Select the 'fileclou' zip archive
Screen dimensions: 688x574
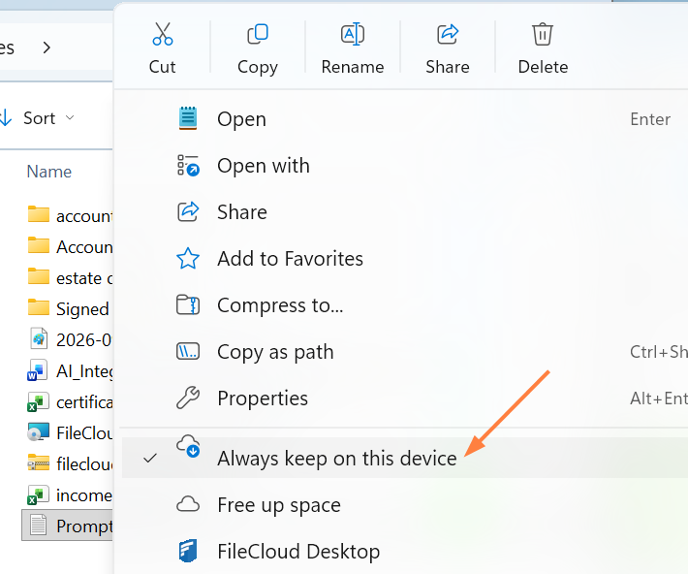point(70,463)
